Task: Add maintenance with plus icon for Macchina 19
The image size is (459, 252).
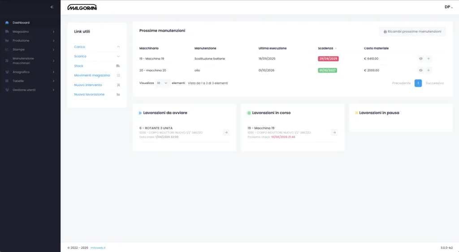Action: pyautogui.click(x=429, y=59)
